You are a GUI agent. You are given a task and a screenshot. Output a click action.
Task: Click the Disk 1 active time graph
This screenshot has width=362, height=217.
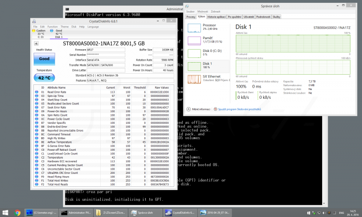coord(293,44)
